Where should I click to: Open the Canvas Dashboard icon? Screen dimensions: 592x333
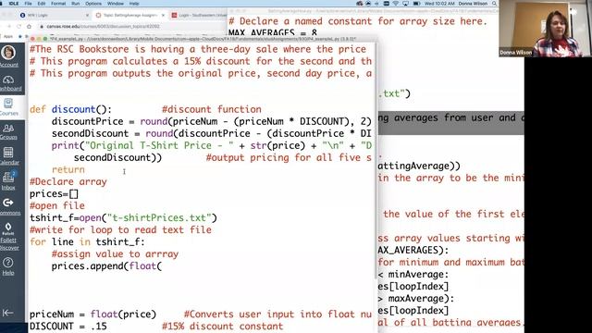[x=8, y=80]
